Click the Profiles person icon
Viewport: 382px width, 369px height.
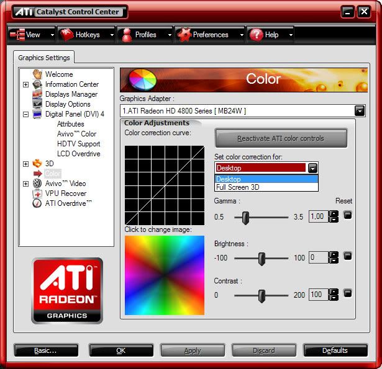[x=127, y=35]
